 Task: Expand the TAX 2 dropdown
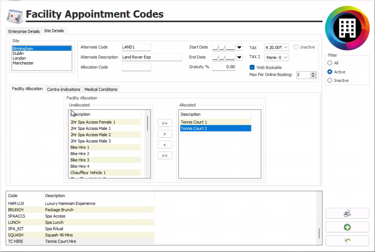[x=285, y=58]
